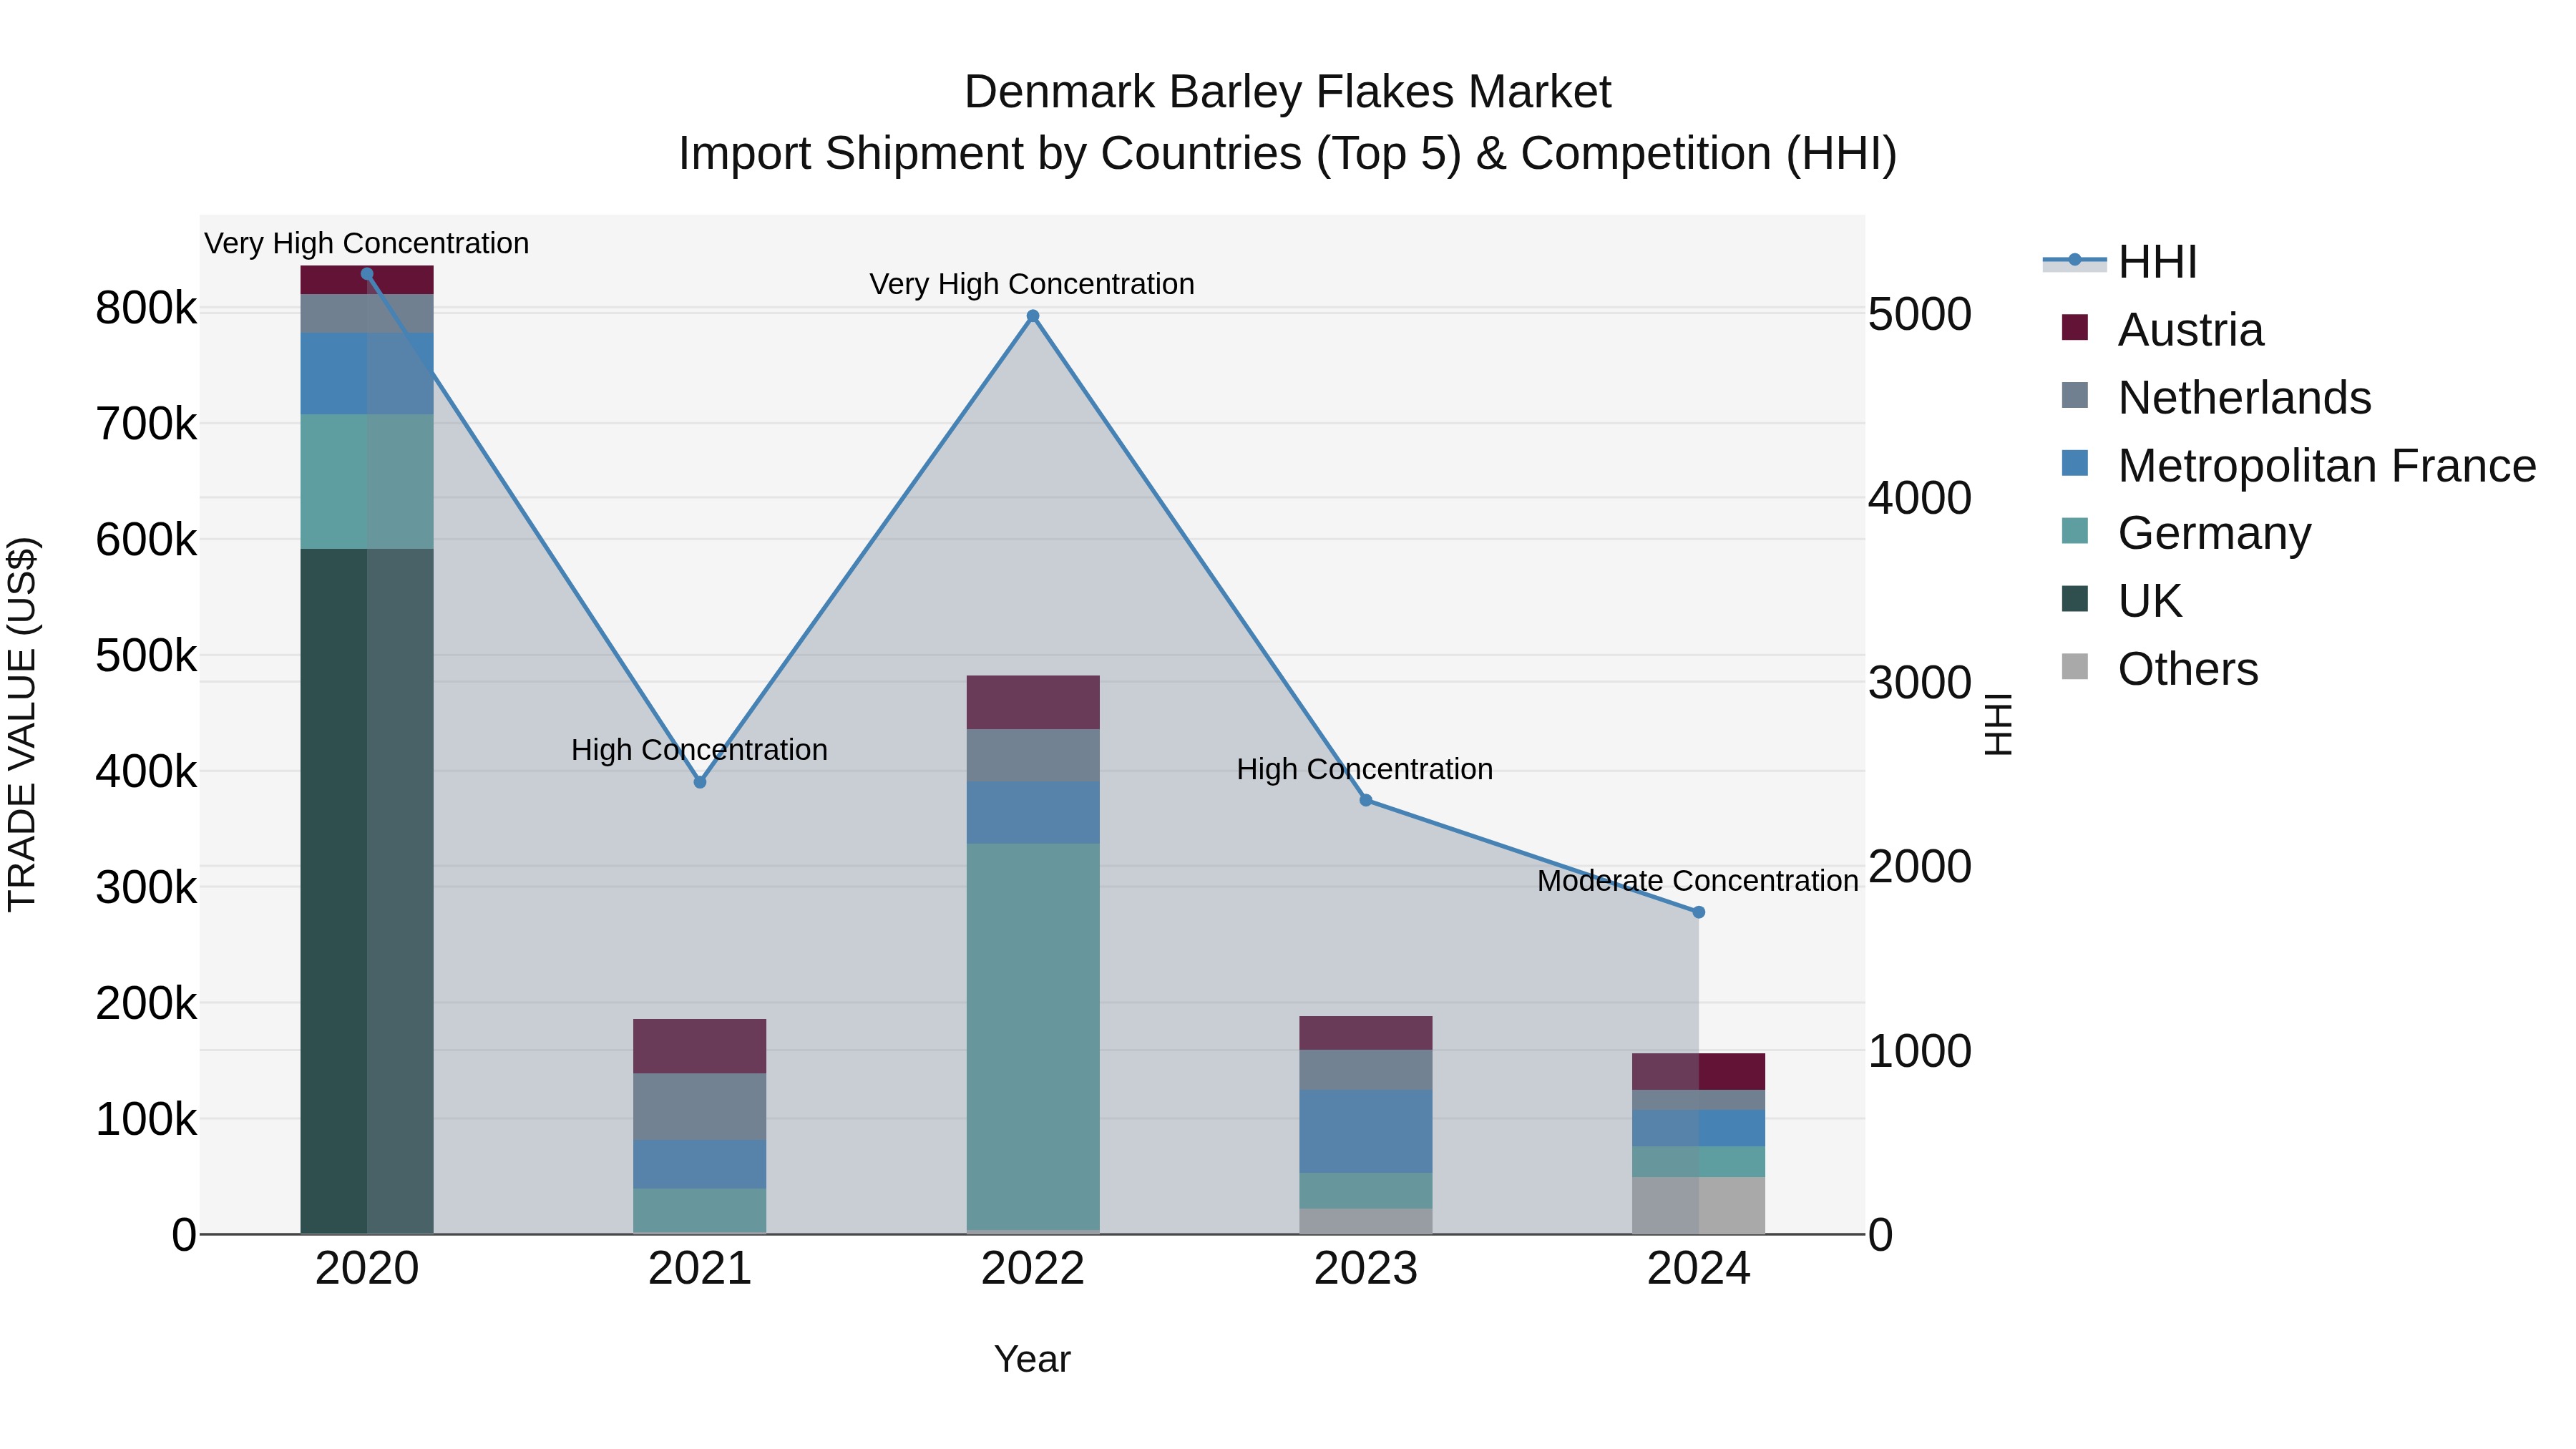Click the '2022' x-axis tick label

[x=1033, y=1269]
